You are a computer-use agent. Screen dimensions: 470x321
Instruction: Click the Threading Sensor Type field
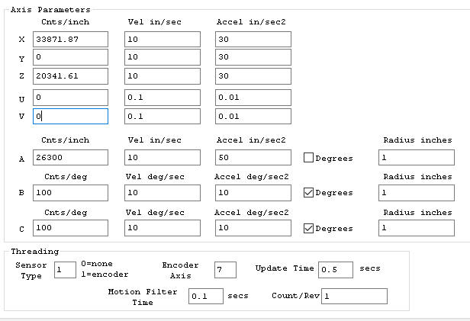click(x=64, y=269)
